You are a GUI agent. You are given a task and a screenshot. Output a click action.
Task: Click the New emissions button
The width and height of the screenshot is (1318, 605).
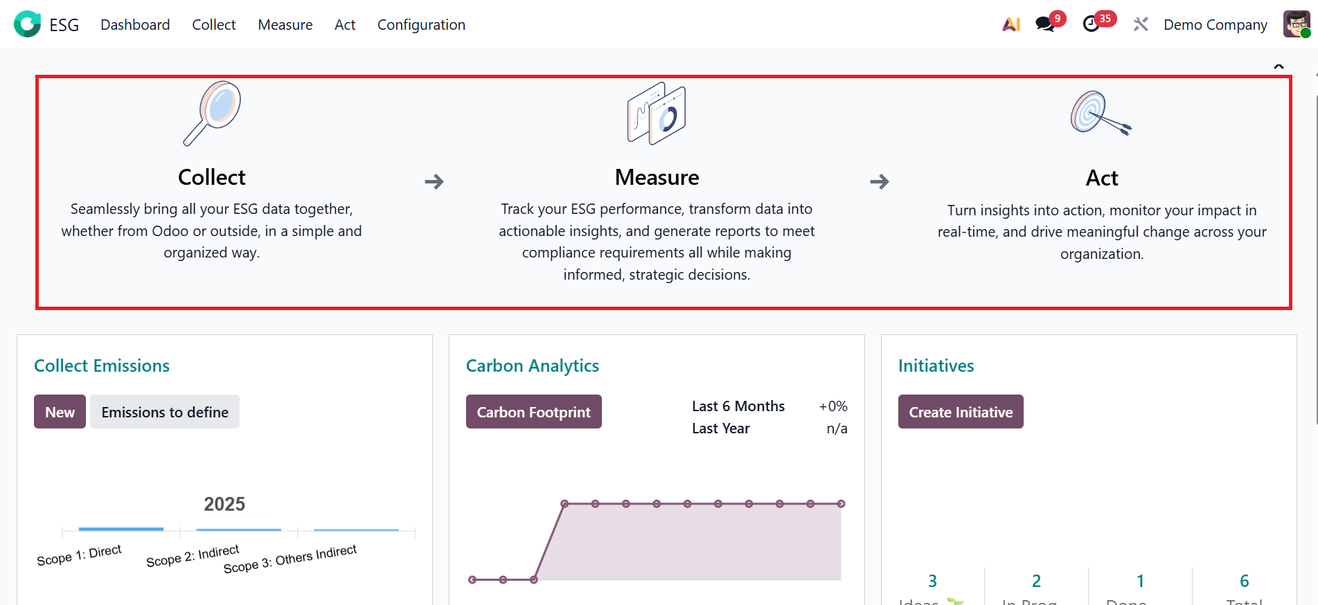[60, 412]
